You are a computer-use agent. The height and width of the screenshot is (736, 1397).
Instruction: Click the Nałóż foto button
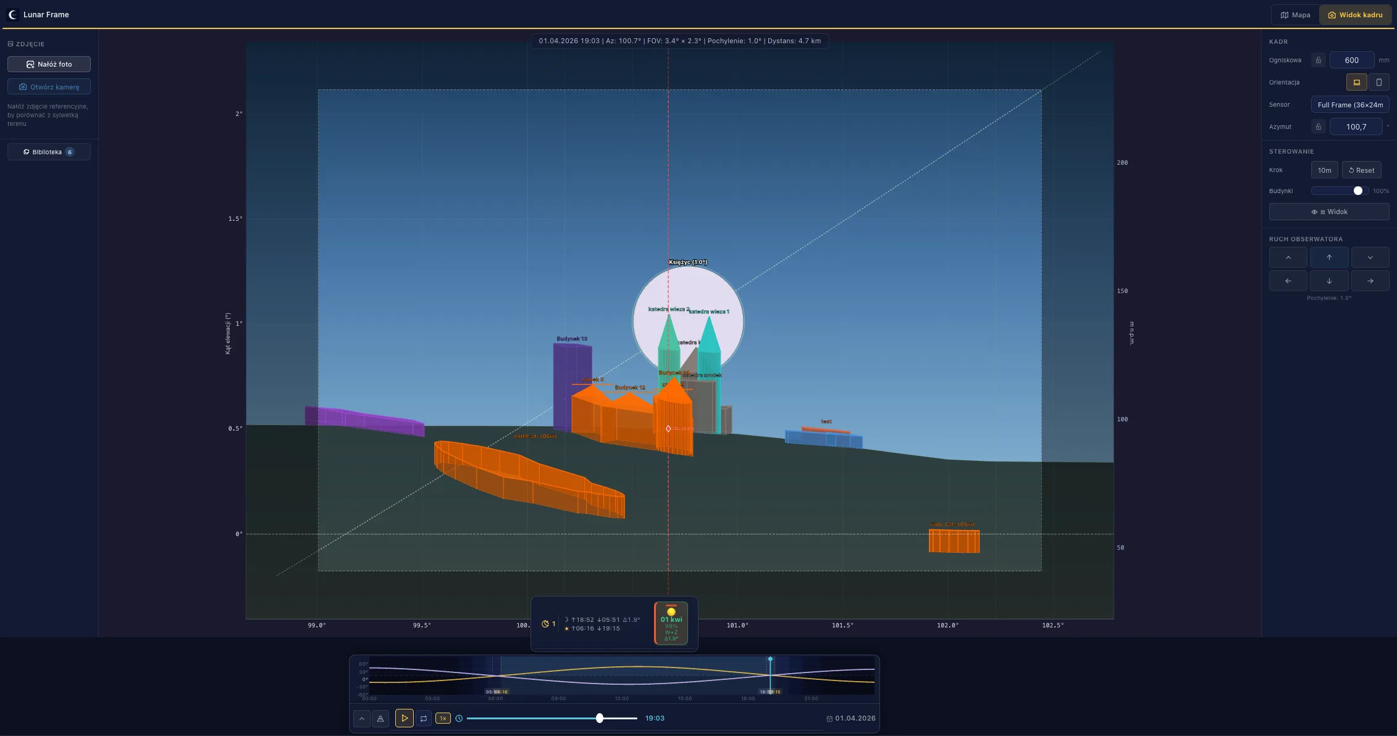(49, 64)
